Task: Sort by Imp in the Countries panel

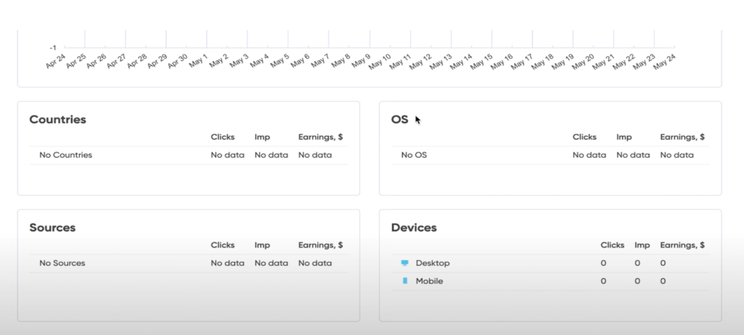Action: (x=262, y=137)
